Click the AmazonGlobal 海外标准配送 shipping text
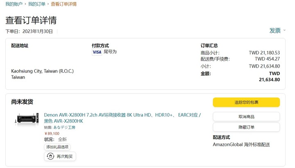Screen dimensions: 295x168 241,145
